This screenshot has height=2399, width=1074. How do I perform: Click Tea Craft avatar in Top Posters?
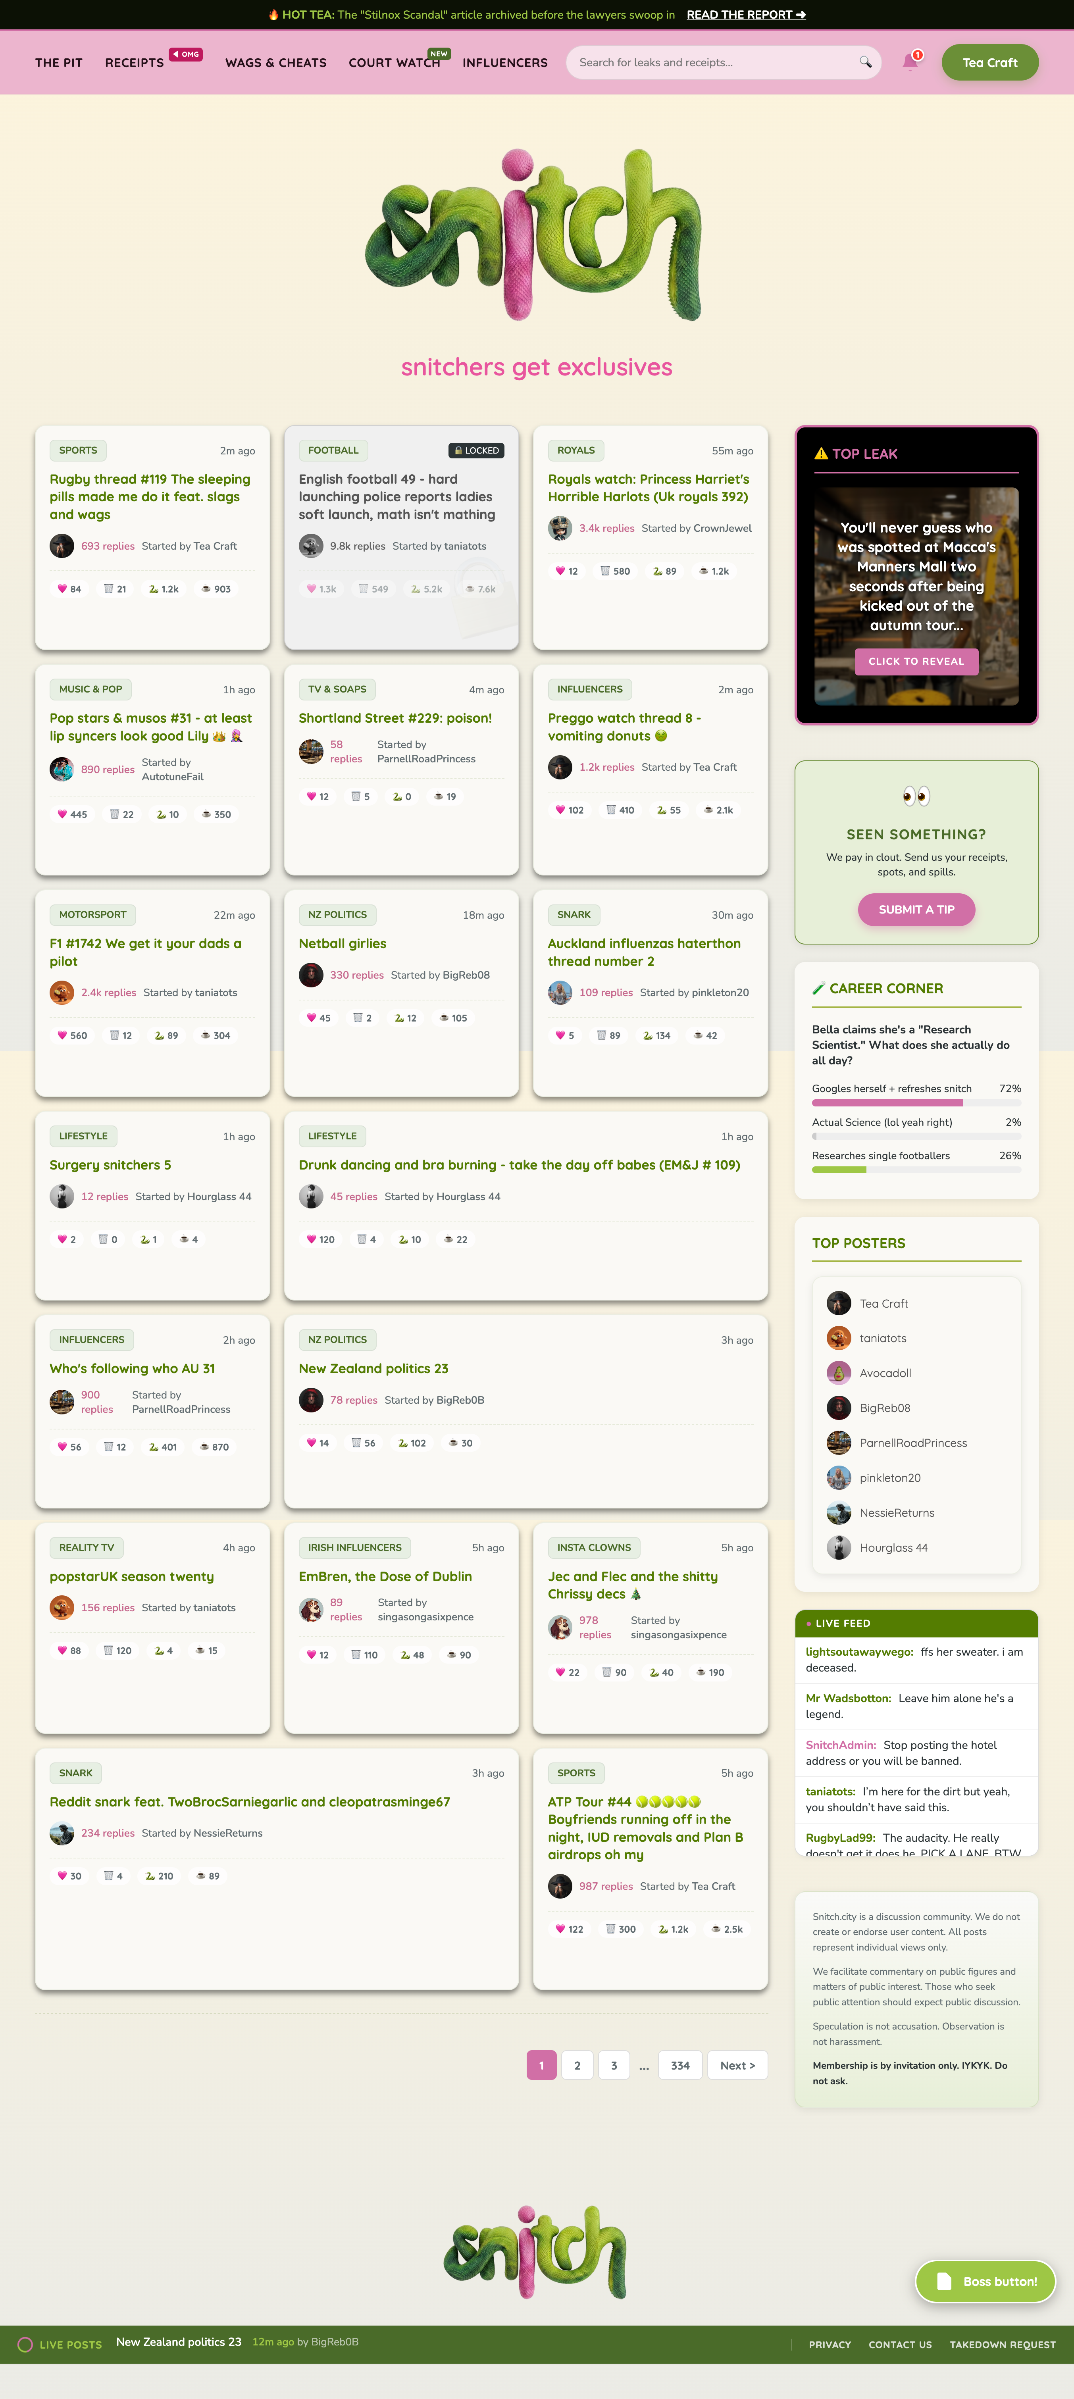pyautogui.click(x=838, y=1303)
